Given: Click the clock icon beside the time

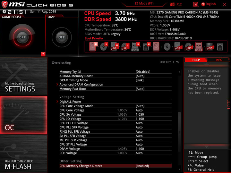Looking at the screenshot, I should click(4, 12).
